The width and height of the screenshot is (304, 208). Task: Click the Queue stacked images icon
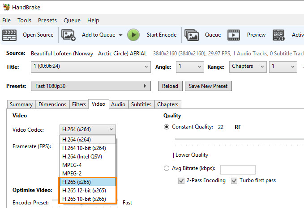(x=192, y=35)
